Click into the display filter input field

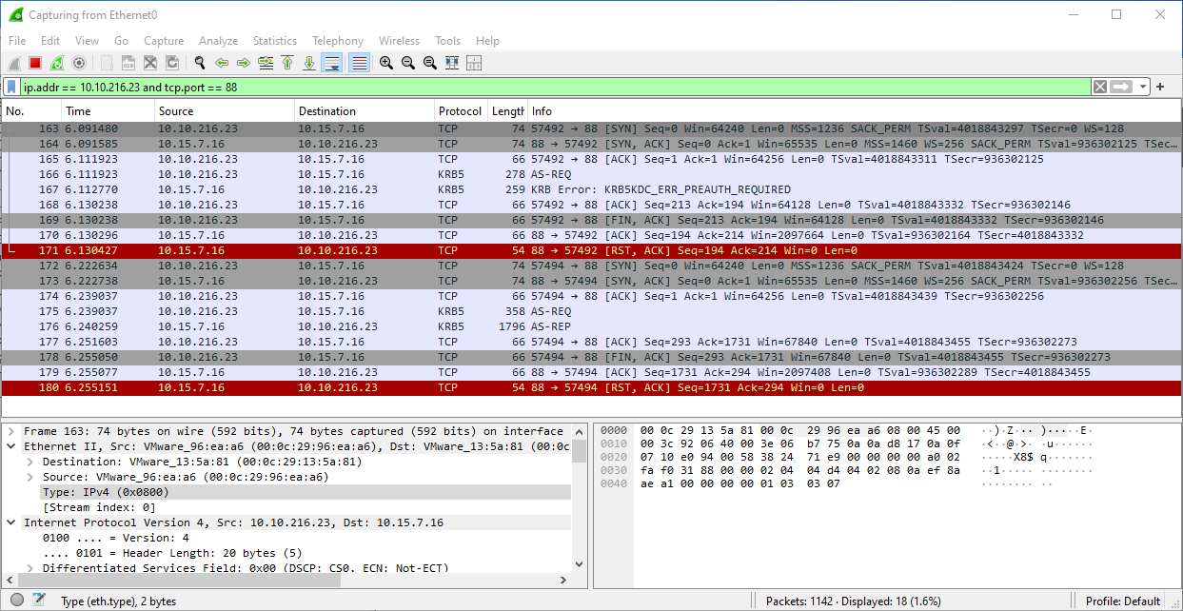point(555,87)
